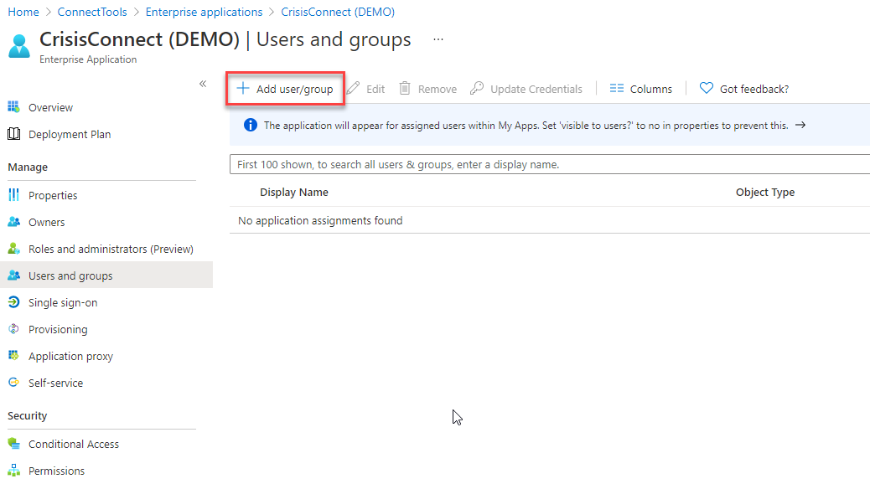Open the Columns chooser

pyautogui.click(x=641, y=89)
